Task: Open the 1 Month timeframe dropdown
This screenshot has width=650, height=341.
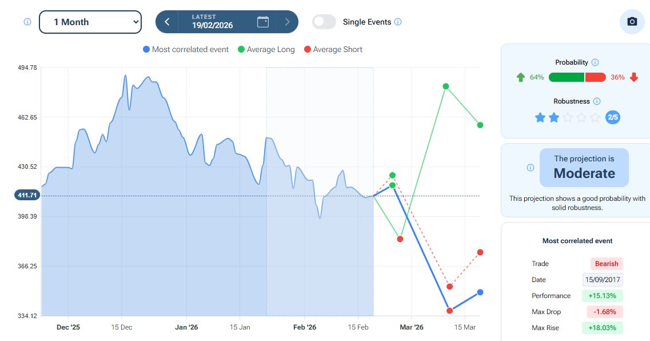Action: 90,22
